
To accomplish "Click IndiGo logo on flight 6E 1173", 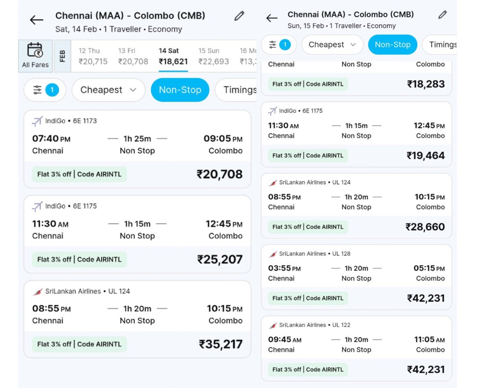I will point(37,121).
